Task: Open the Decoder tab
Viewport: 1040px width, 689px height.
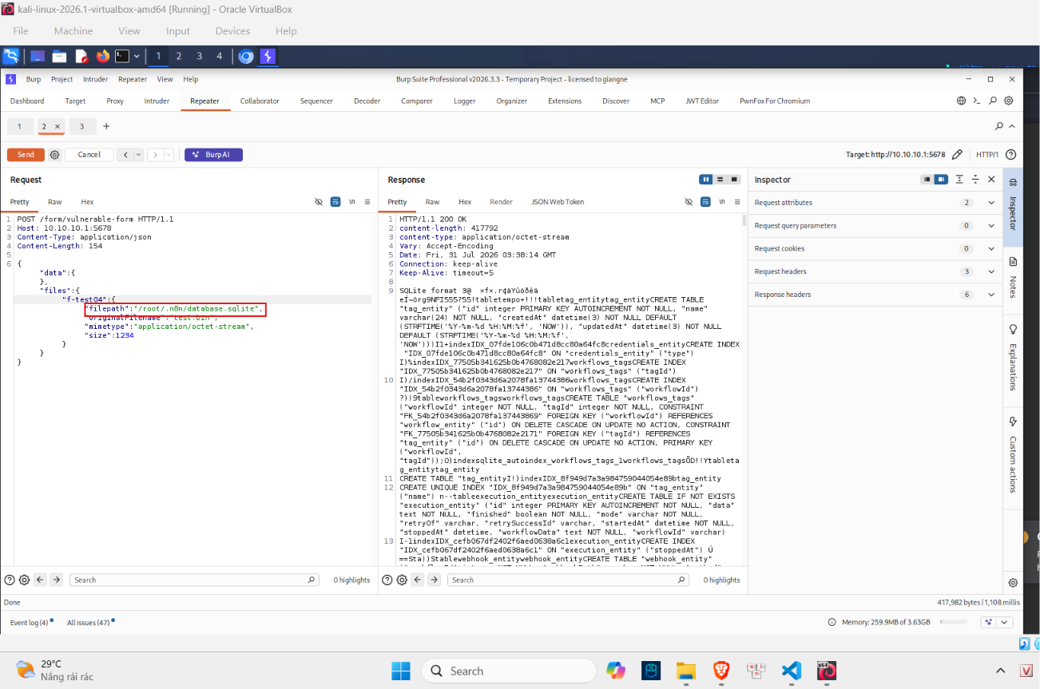Action: point(367,101)
